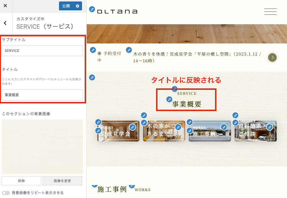Screen dimensions: 287x198
Task: Click the 削除 button under the background image
Action: 22,181
